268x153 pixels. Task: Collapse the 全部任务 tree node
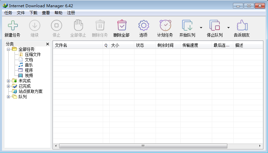coord(9,49)
